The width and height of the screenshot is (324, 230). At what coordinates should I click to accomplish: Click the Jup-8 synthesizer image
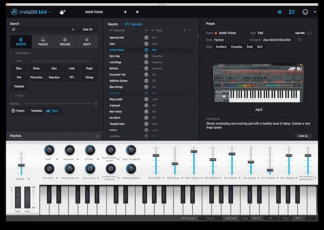258,83
